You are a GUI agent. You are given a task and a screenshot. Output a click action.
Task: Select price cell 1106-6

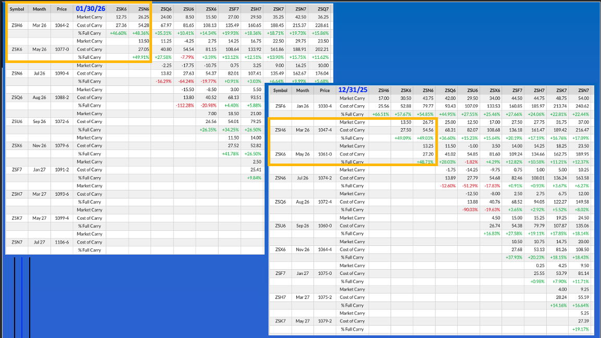[x=61, y=242]
